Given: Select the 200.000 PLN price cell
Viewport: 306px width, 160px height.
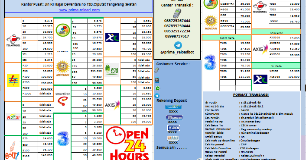Looking at the screenshot, I should (46, 82).
